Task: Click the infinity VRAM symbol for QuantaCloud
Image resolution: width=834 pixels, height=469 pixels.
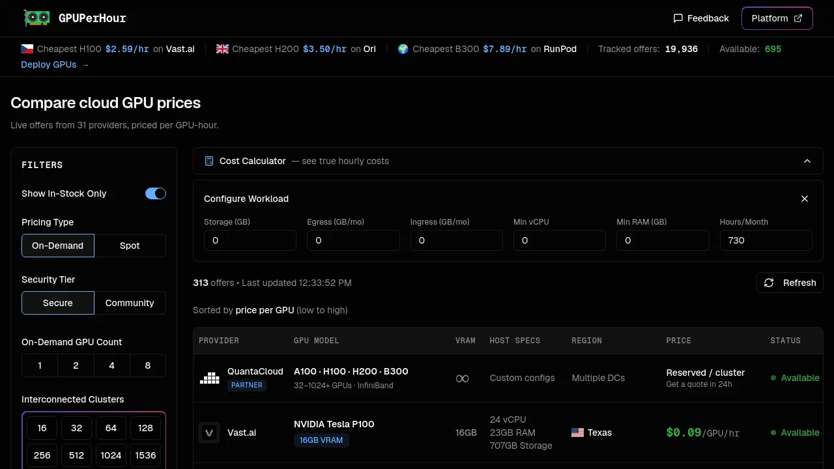Action: pyautogui.click(x=462, y=378)
